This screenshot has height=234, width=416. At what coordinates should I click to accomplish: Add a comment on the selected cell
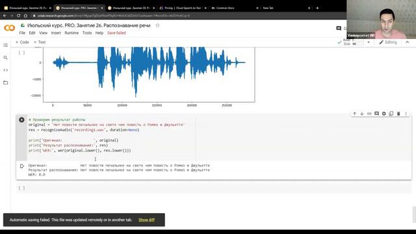tap(376, 114)
